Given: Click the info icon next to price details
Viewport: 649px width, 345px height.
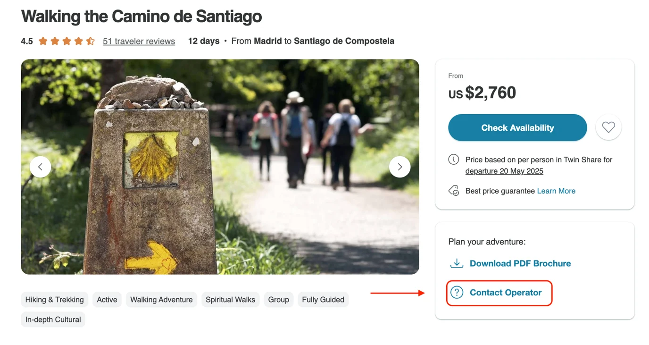Looking at the screenshot, I should pos(453,160).
